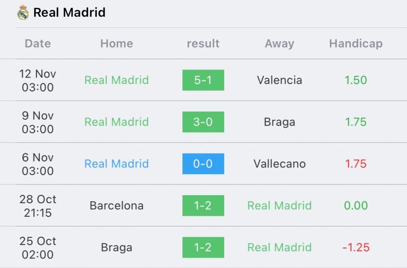Click Valencia in the away column
Screen dimensions: 407x268
(x=279, y=80)
